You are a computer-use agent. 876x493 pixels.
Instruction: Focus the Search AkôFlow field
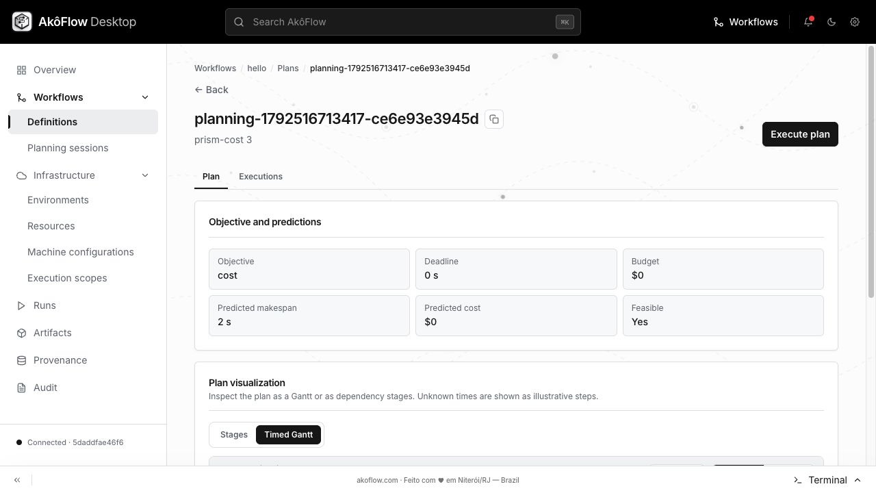(403, 22)
